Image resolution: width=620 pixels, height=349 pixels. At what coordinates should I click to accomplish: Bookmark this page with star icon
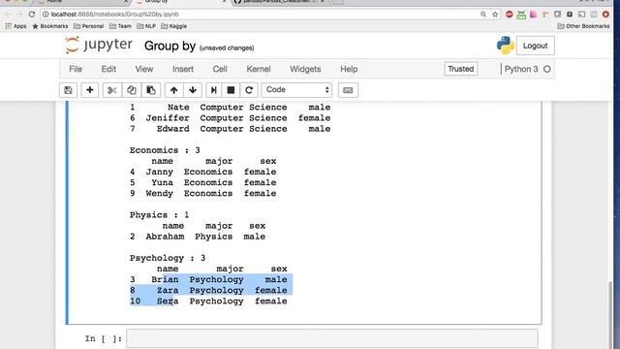(x=495, y=15)
